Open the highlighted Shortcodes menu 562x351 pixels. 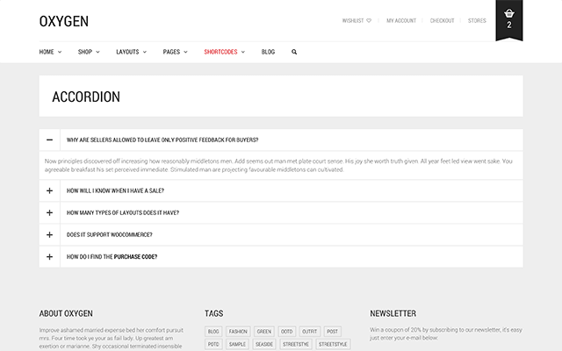224,52
